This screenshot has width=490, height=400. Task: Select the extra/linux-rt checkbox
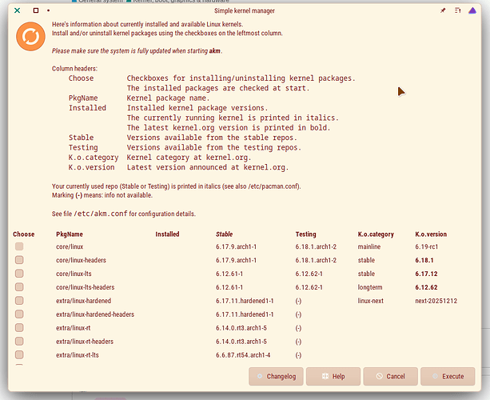click(x=19, y=328)
